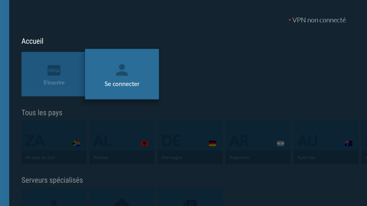Viewport: 367px width, 206px height.
Task: Click the person icon above Se connecter
Action: [x=122, y=70]
